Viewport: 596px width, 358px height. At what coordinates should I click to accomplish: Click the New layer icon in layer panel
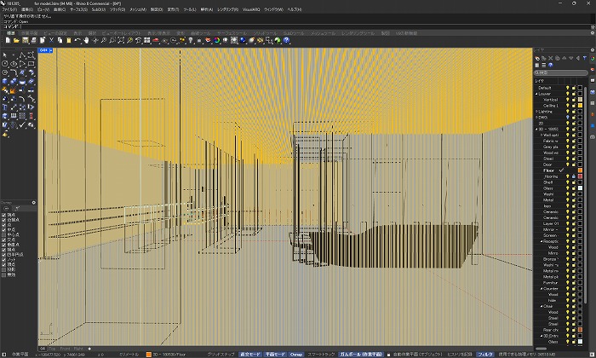click(537, 58)
